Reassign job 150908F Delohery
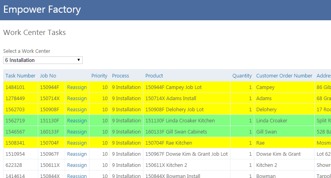Image resolution: width=331 pixels, height=178 pixels. pos(77,110)
